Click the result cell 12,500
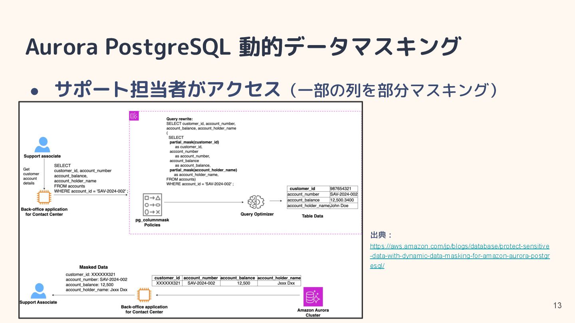Screen dimensions: 575x323 (x=238, y=283)
